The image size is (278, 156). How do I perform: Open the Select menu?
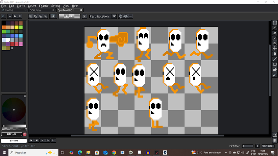click(56, 6)
